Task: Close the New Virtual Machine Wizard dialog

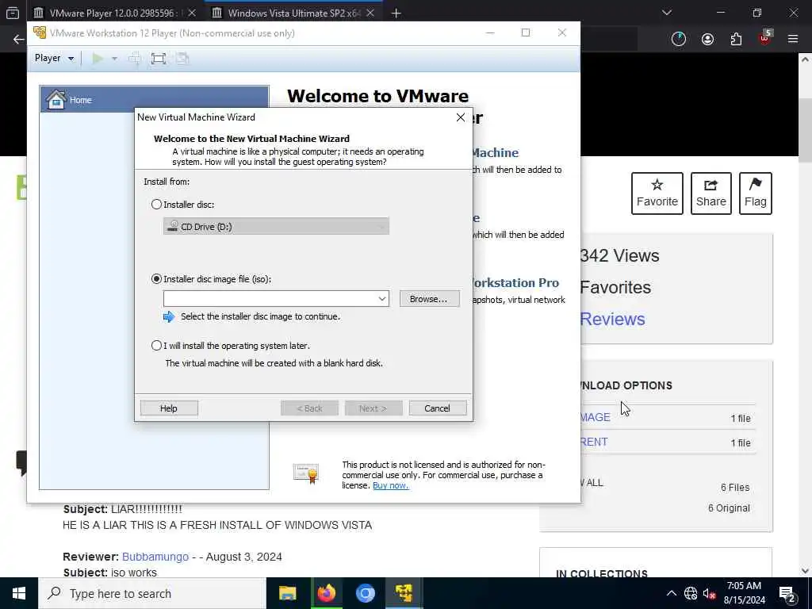Action: point(461,117)
